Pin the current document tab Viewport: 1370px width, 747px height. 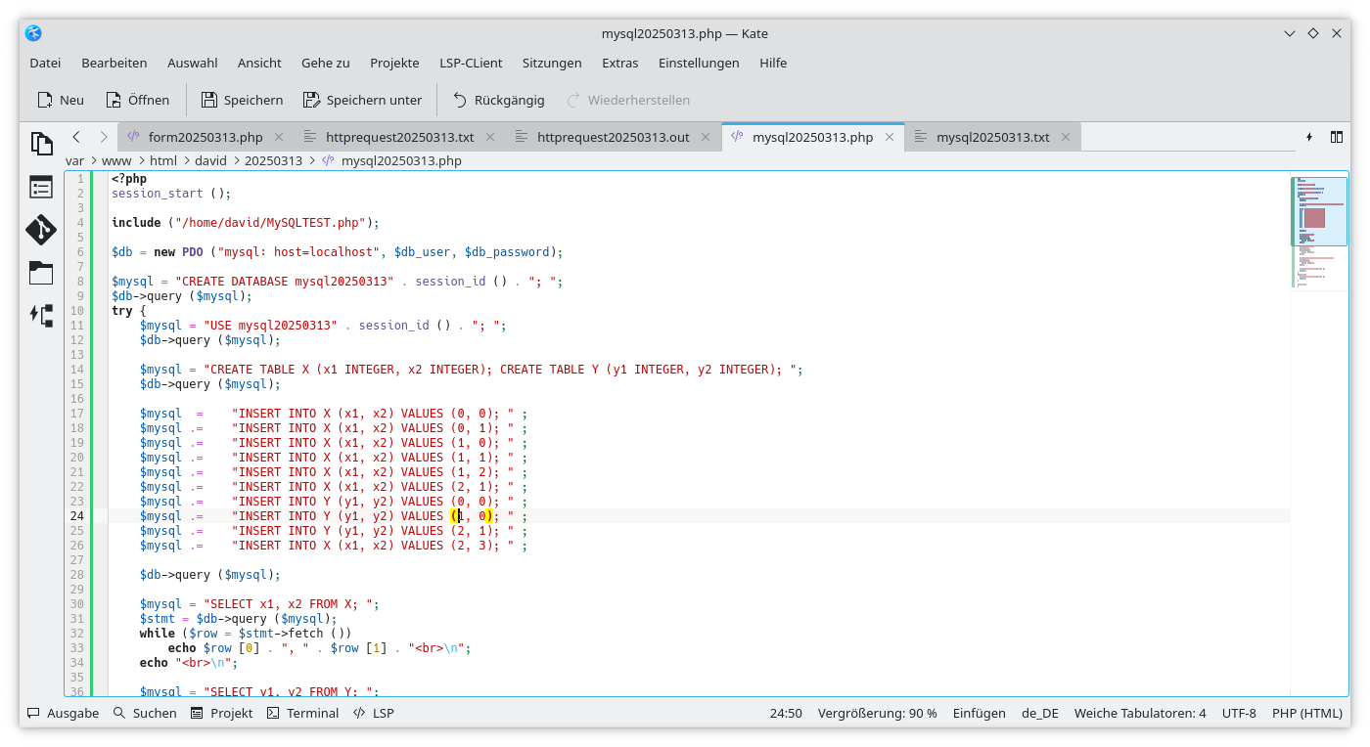coord(1309,137)
